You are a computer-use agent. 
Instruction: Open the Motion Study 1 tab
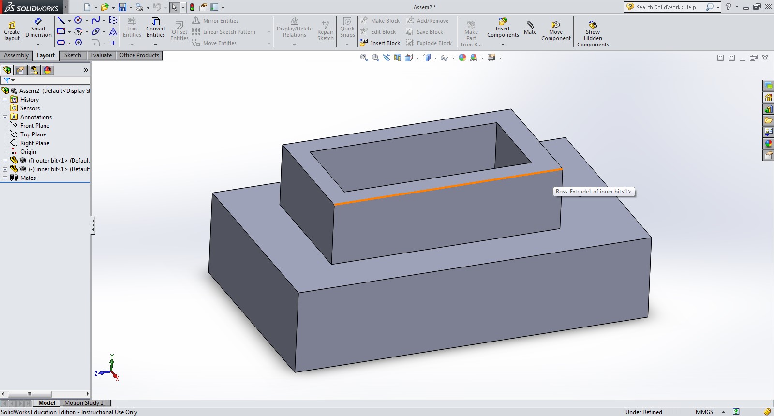[x=84, y=403]
